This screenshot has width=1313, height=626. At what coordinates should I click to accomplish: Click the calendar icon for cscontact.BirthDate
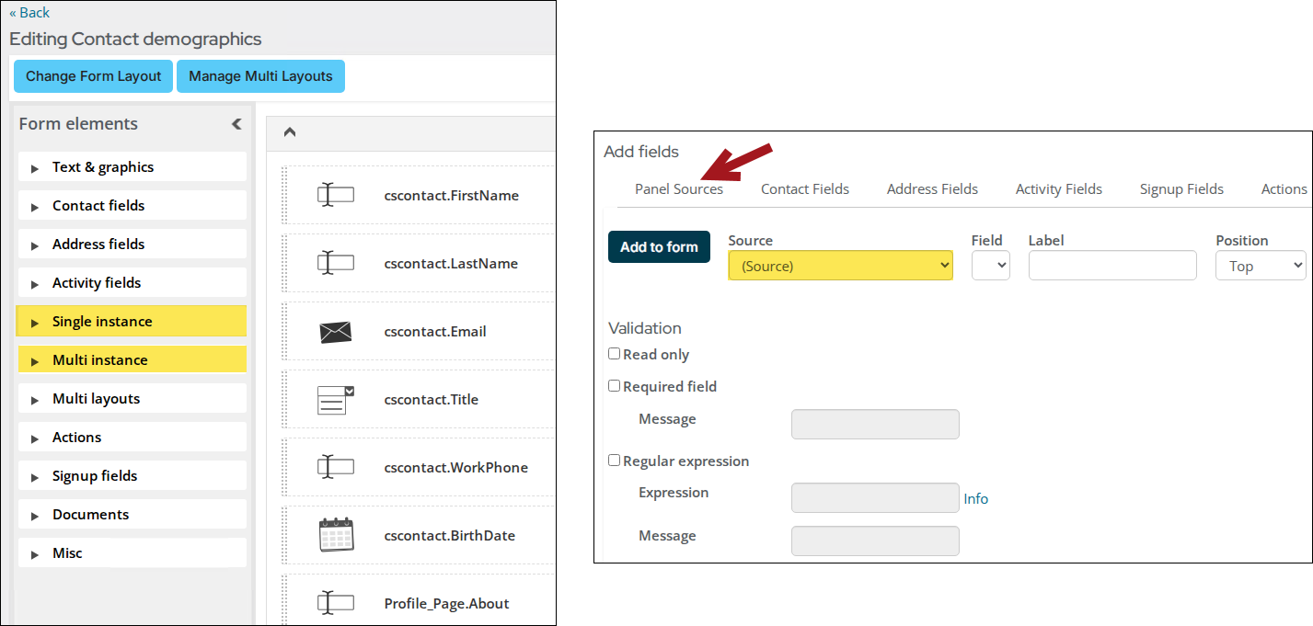point(336,535)
